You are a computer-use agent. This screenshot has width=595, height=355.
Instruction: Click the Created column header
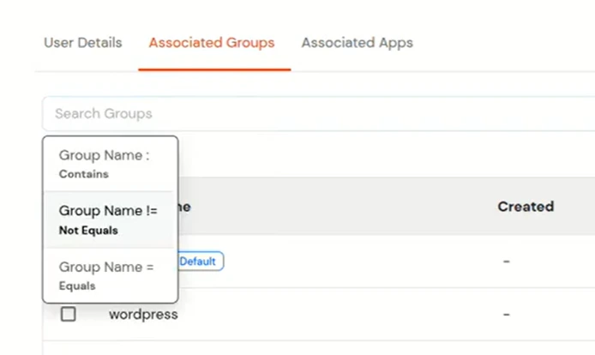tap(526, 207)
